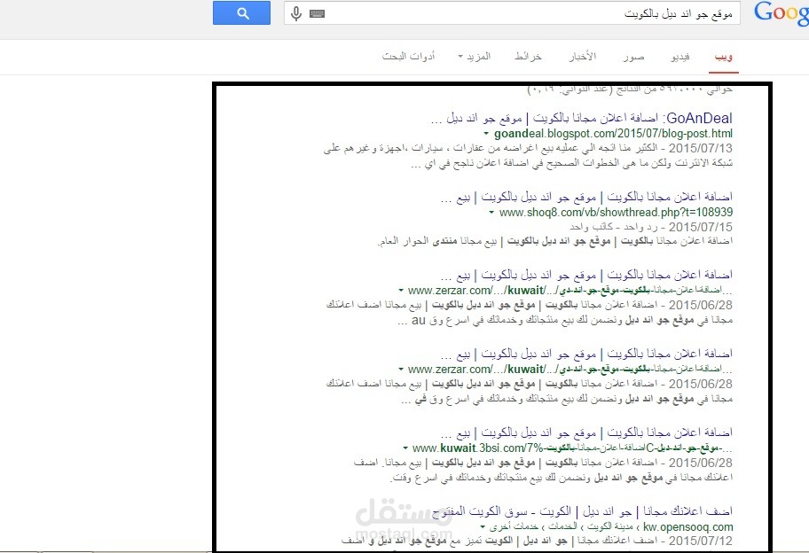This screenshot has width=809, height=553.
Task: Expand arrow beside kw.opensooq.com breadcrumb
Action: point(483,527)
